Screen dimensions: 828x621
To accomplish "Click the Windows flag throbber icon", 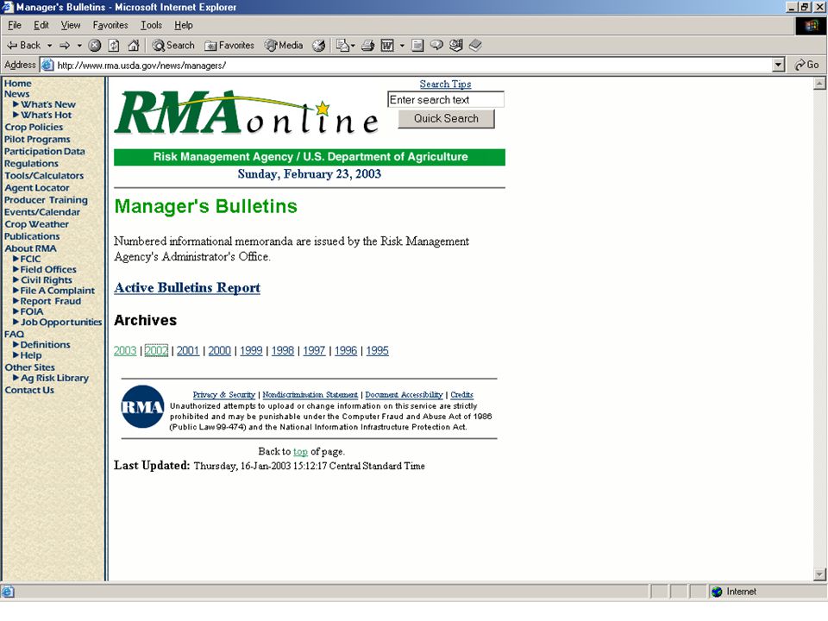I will [811, 26].
